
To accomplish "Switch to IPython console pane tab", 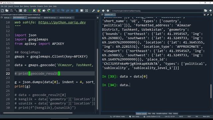I will [141, 113].
